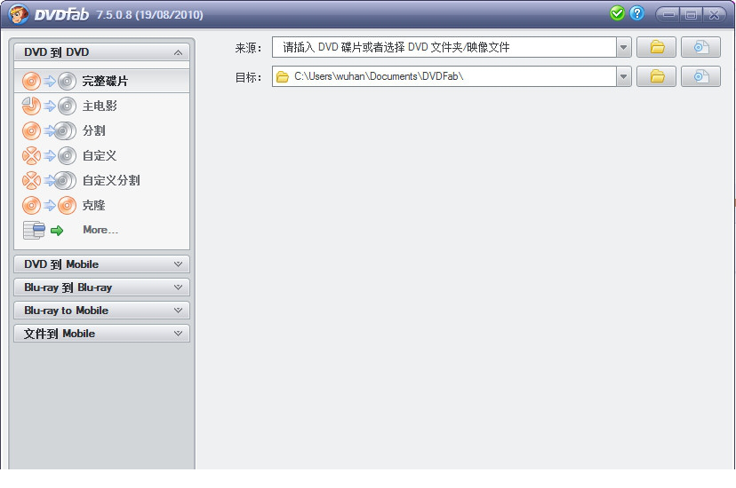736x488 pixels.
Task: Close the DVDFab window
Action: [714, 14]
